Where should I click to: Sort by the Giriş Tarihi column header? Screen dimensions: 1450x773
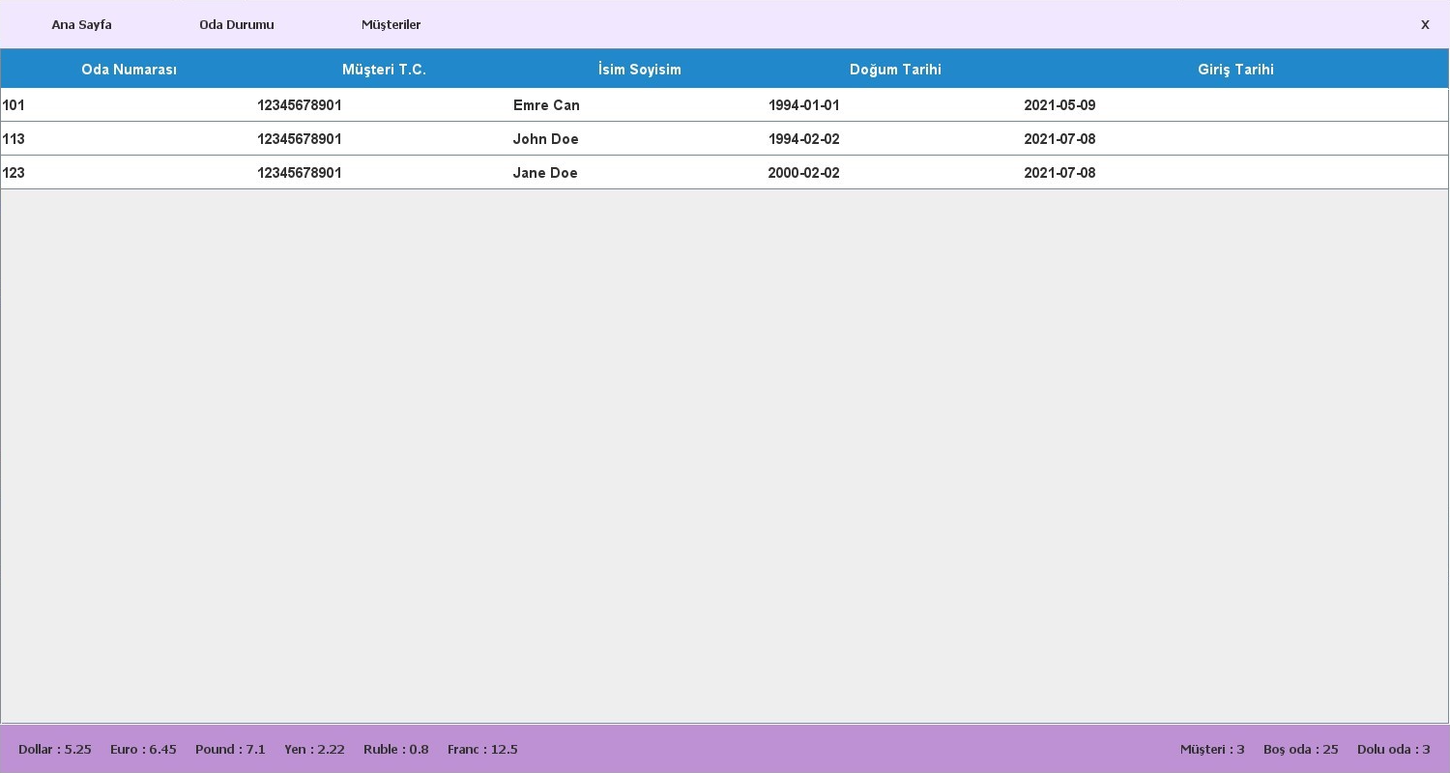point(1234,69)
